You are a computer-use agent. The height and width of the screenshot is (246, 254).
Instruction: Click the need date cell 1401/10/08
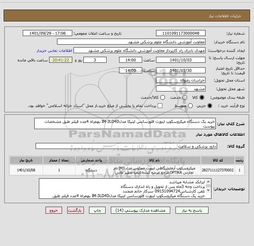pyautogui.click(x=26, y=170)
